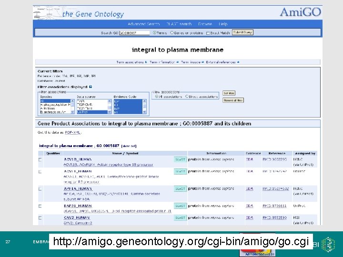Click the amigo.geneontology.org URL text
Screen dimensions: 343x257
(x=181, y=241)
